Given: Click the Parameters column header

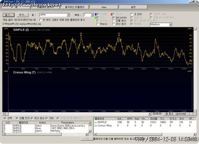Looking at the screenshot, I should tap(68, 123).
